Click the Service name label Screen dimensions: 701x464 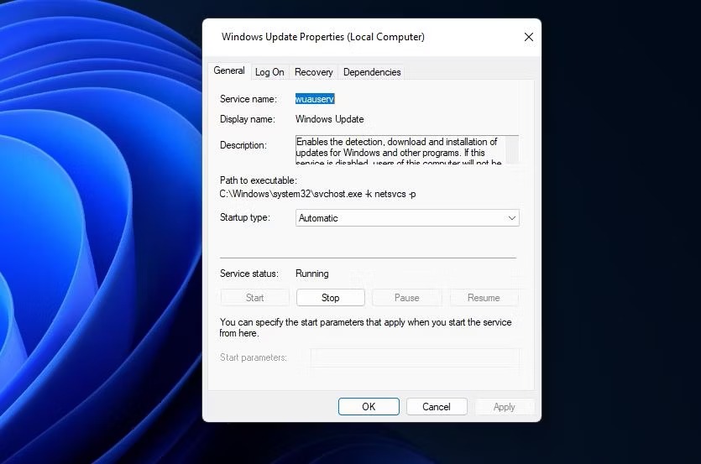click(248, 99)
